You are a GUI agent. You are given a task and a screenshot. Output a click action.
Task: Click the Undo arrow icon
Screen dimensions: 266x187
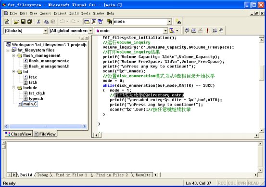(x=62, y=21)
